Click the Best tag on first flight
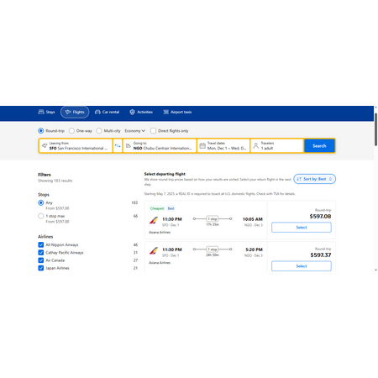Viewport: 378px width, 378px height. click(171, 208)
